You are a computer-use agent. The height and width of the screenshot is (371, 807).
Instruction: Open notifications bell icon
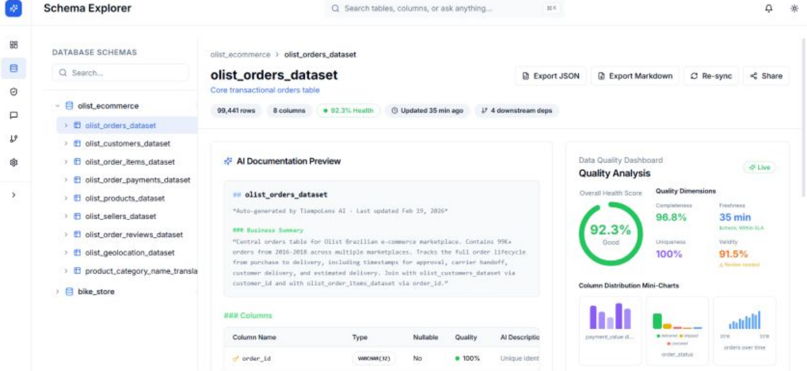(769, 9)
